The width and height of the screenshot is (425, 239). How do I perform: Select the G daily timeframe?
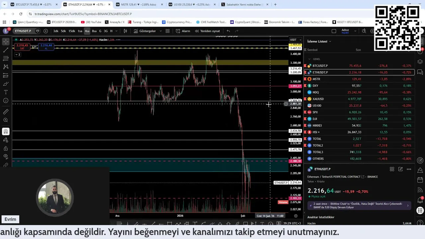[100, 31]
